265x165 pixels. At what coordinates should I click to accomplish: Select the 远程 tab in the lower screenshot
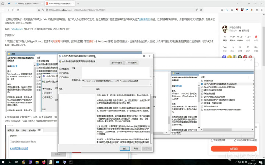pyautogui.click(x=39, y=130)
